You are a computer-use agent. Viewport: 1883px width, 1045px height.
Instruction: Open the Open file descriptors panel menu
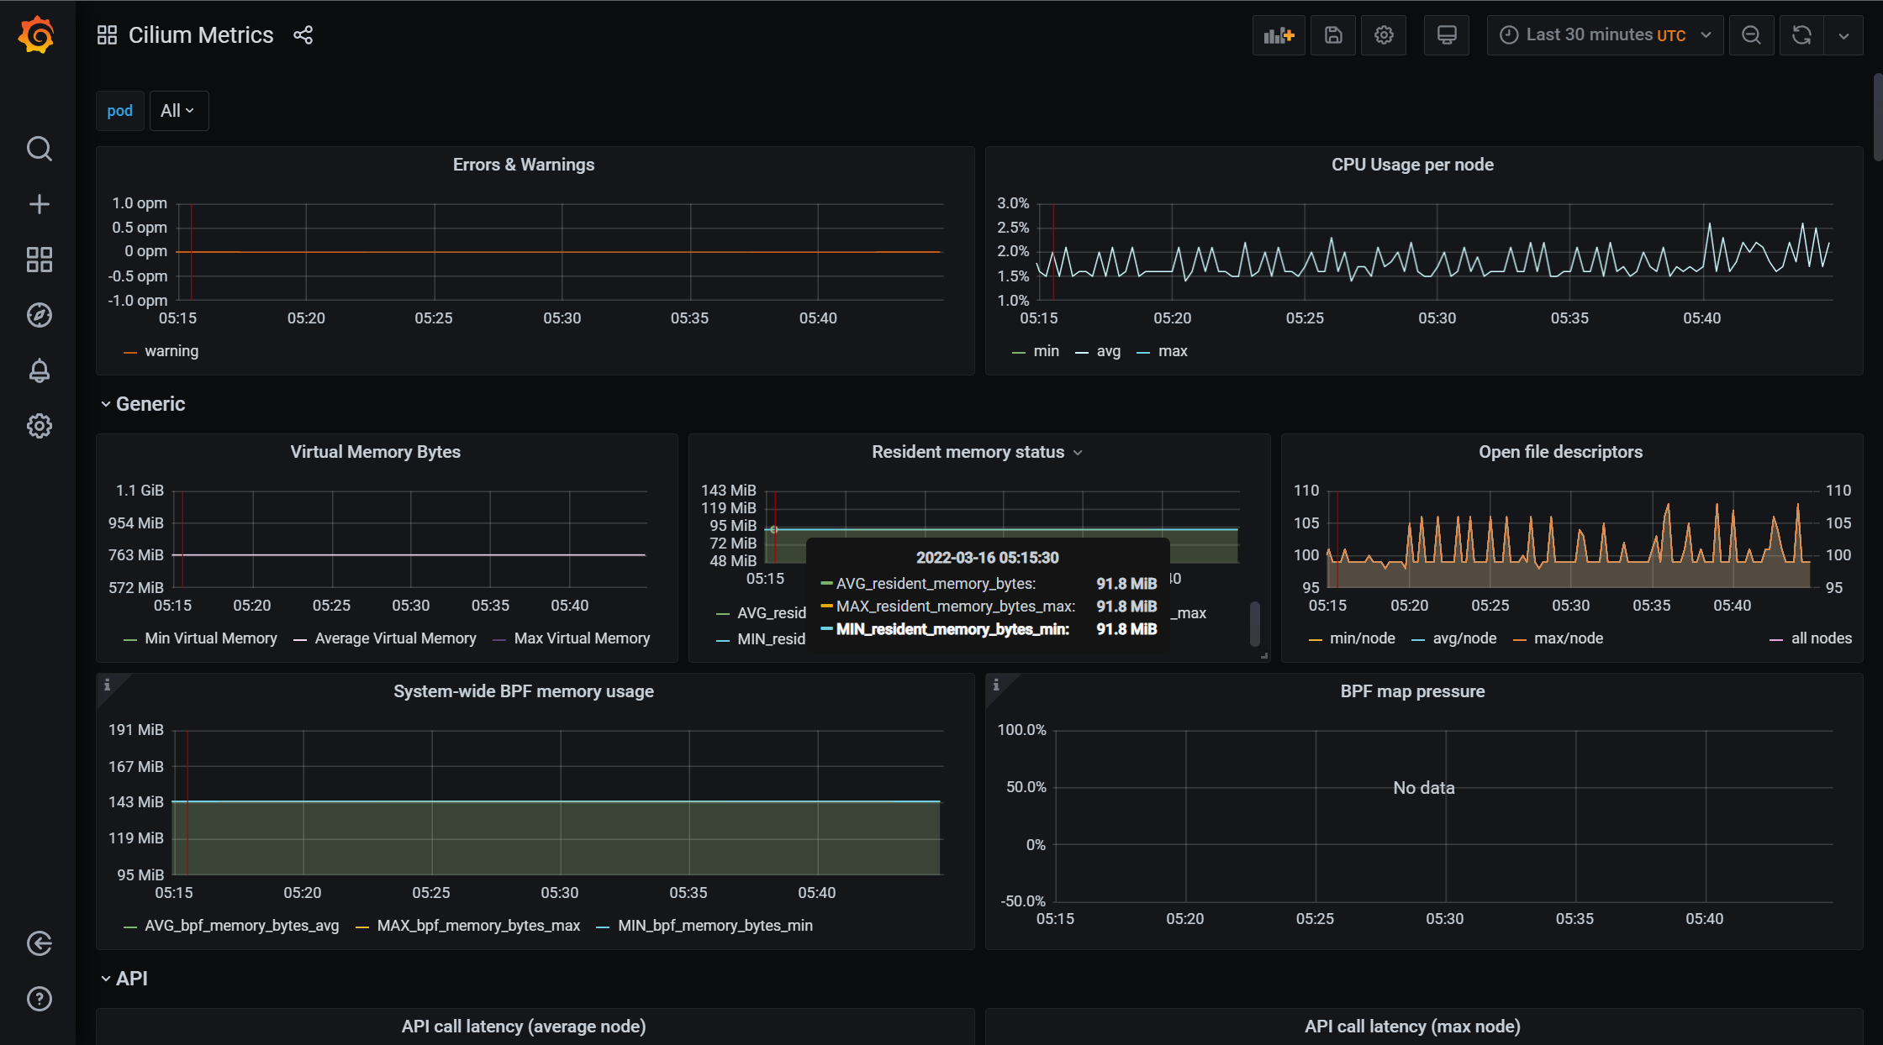[1560, 452]
